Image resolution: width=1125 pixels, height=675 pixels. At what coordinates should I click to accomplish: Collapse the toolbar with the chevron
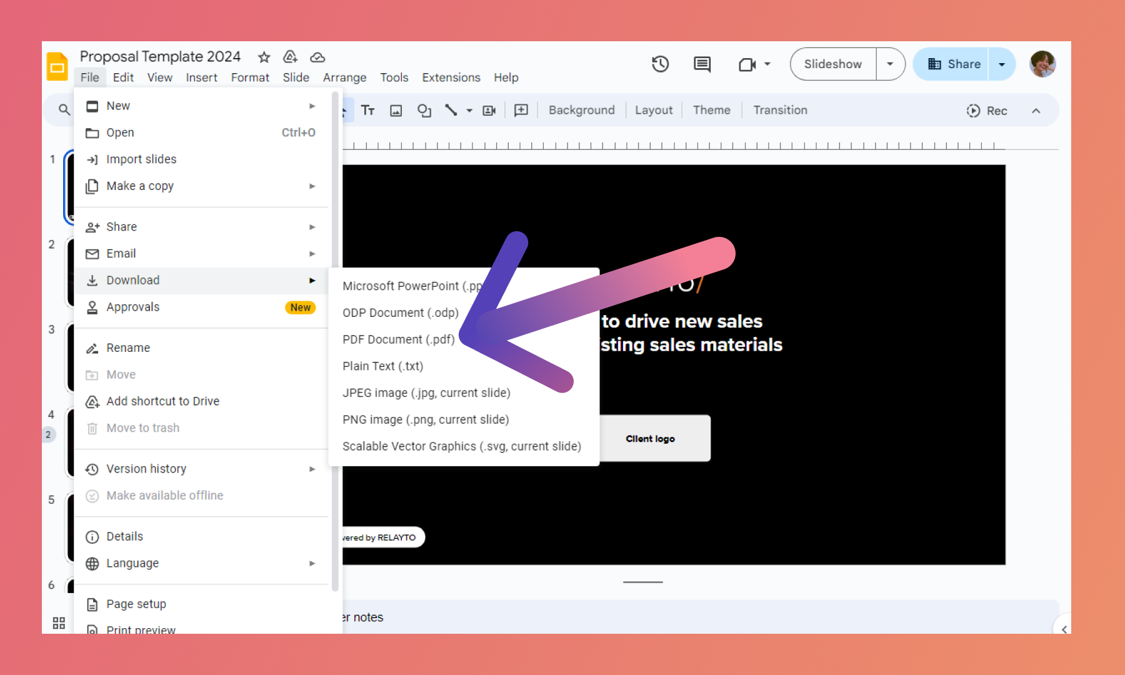(1036, 111)
